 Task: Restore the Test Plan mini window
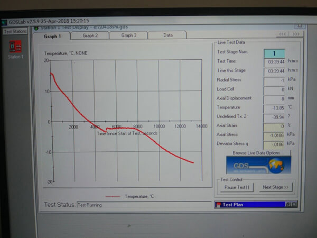click(288, 204)
